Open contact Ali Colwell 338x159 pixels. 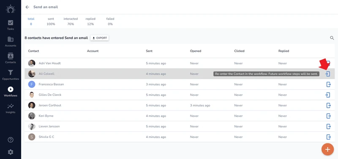point(46,74)
